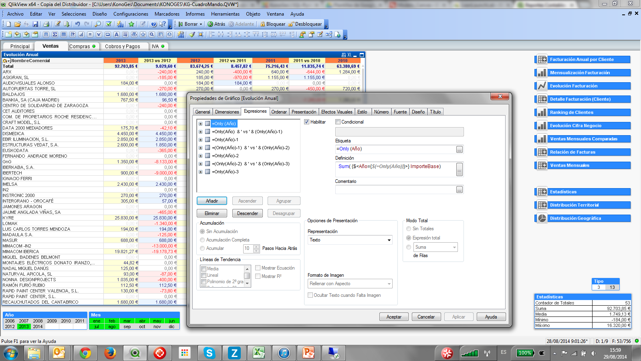
Task: Expand the =Only(Año)-2 expression node
Action: click(200, 156)
